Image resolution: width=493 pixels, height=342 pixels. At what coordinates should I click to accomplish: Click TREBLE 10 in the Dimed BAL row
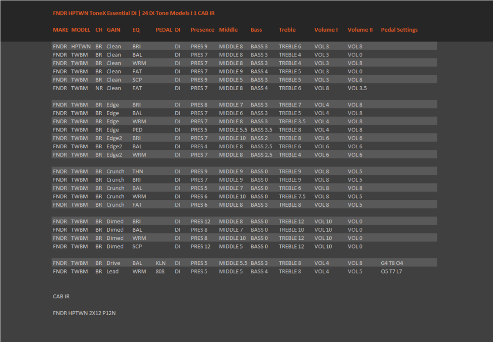coord(291,230)
